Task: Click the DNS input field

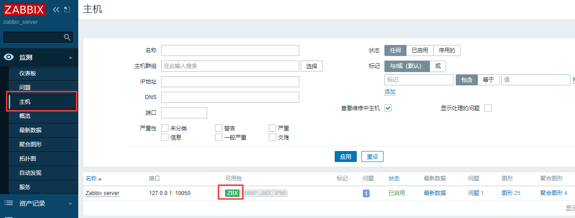Action: (230, 97)
